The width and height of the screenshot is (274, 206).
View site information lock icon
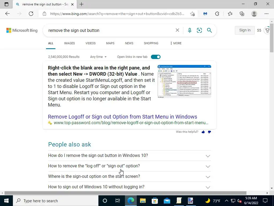44,14
